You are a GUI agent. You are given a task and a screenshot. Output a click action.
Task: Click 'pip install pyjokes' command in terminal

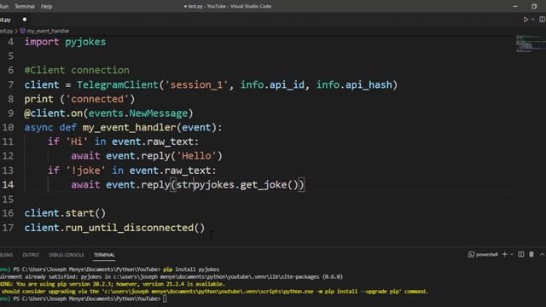coord(191,269)
